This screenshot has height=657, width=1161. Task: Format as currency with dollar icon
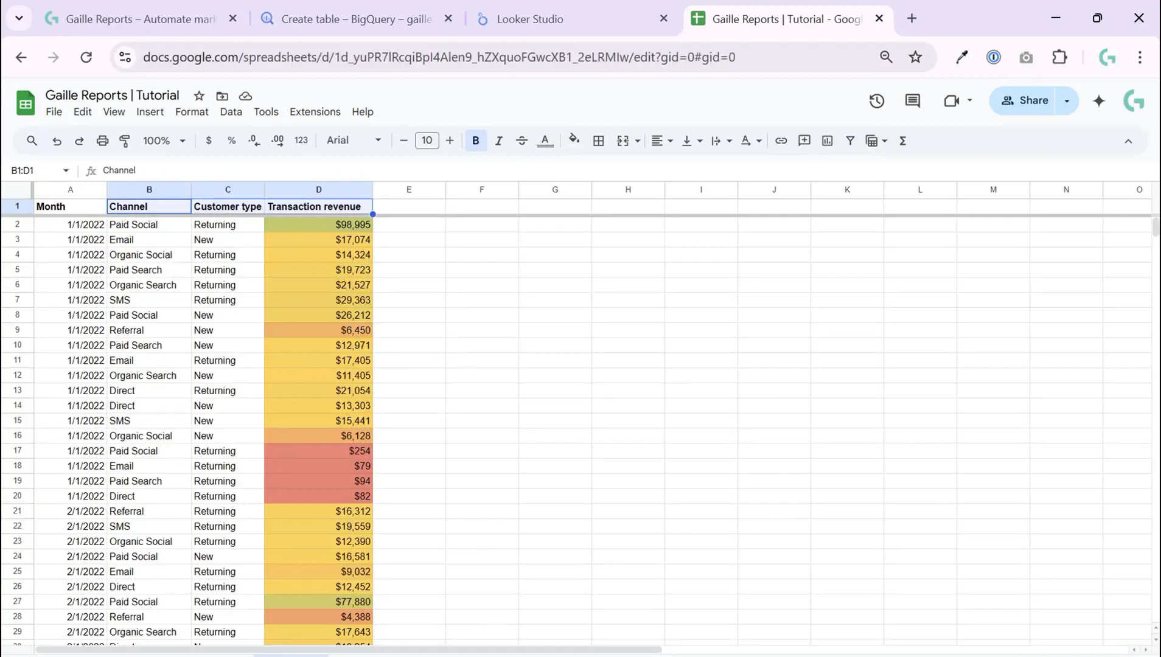[x=209, y=141]
